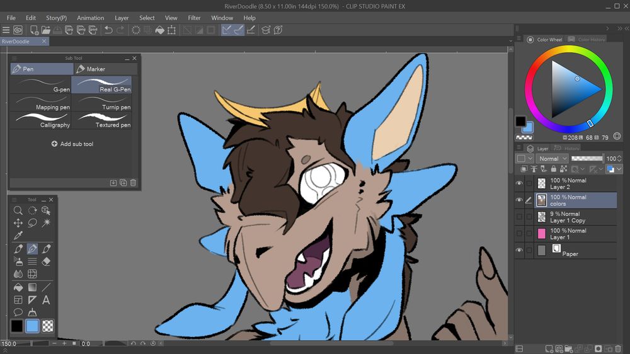This screenshot has width=630, height=354.
Task: Hide Layer 2 using its eye icon
Action: tap(519, 183)
